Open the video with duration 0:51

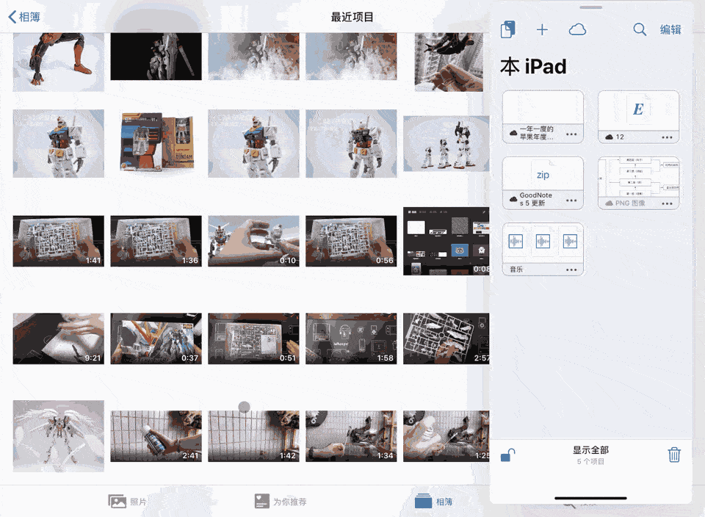(253, 339)
